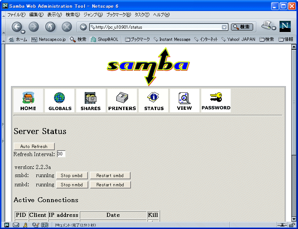This screenshot has height=229, width=298.
Task: Click the PID column header
Action: 21,215
